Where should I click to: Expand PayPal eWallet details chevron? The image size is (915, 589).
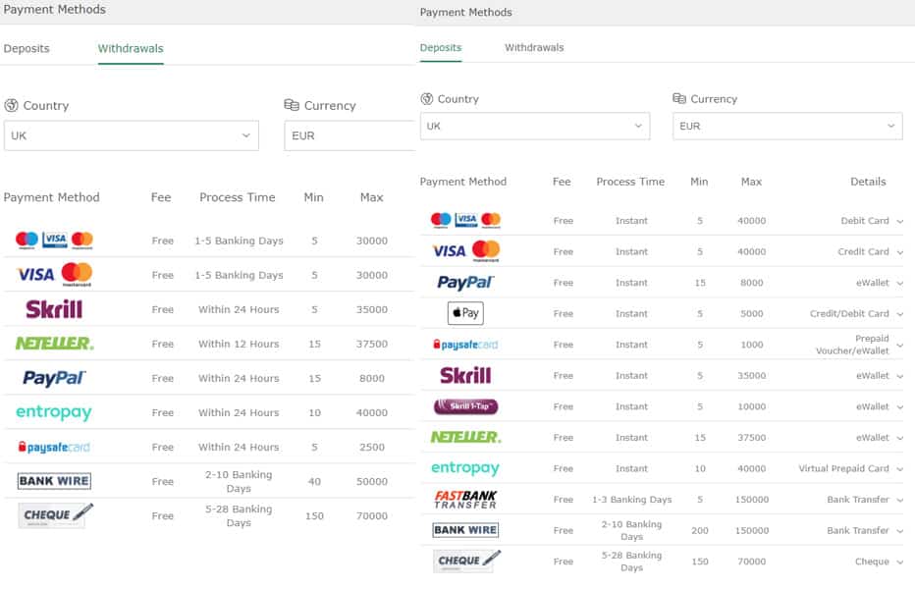coord(900,283)
